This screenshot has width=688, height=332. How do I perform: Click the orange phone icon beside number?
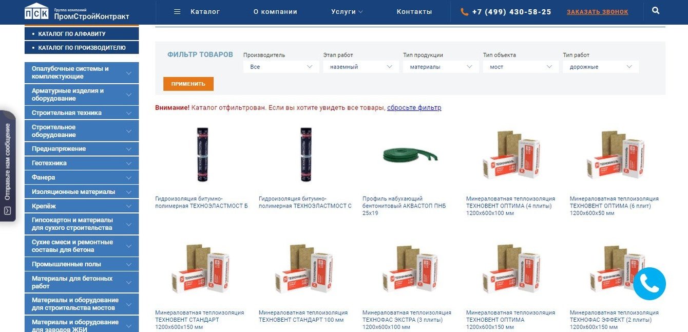click(465, 12)
